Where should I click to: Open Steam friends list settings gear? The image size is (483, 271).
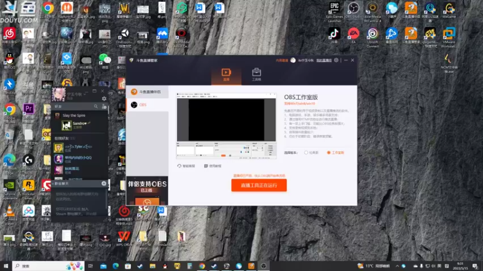[x=104, y=99]
